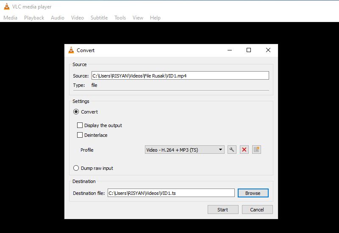Viewport: 339px width, 233px height.
Task: Open the Subtitle menu
Action: click(99, 18)
